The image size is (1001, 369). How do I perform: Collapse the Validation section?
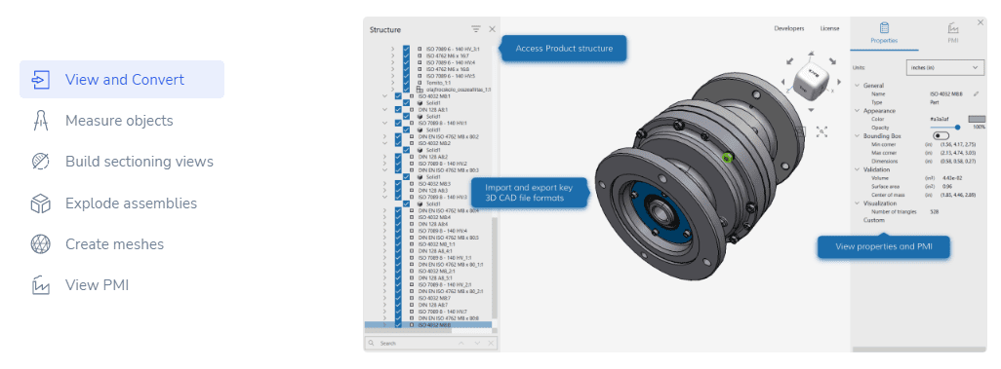pyautogui.click(x=856, y=169)
